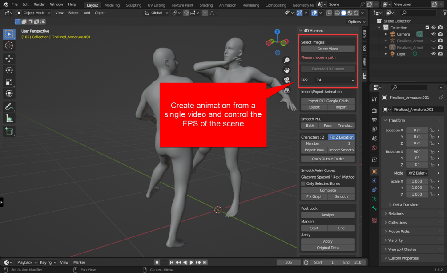Hide the Camera with its eye icon
Viewport: 447px width, 273px height.
point(434,34)
